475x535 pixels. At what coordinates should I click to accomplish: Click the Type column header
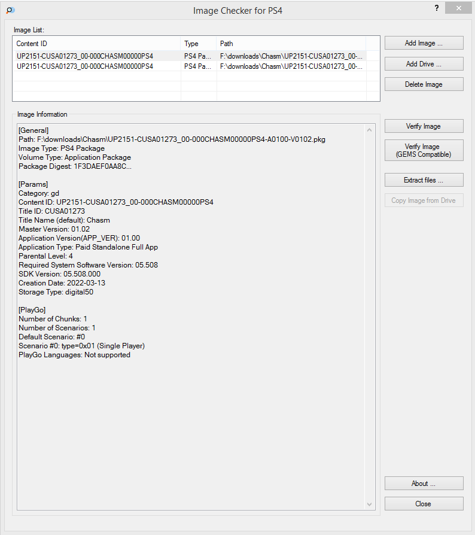point(198,44)
